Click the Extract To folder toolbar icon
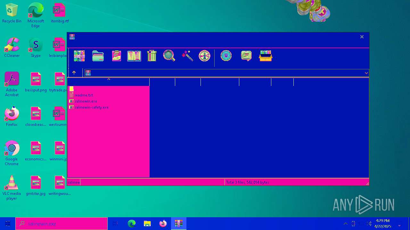 pos(98,56)
